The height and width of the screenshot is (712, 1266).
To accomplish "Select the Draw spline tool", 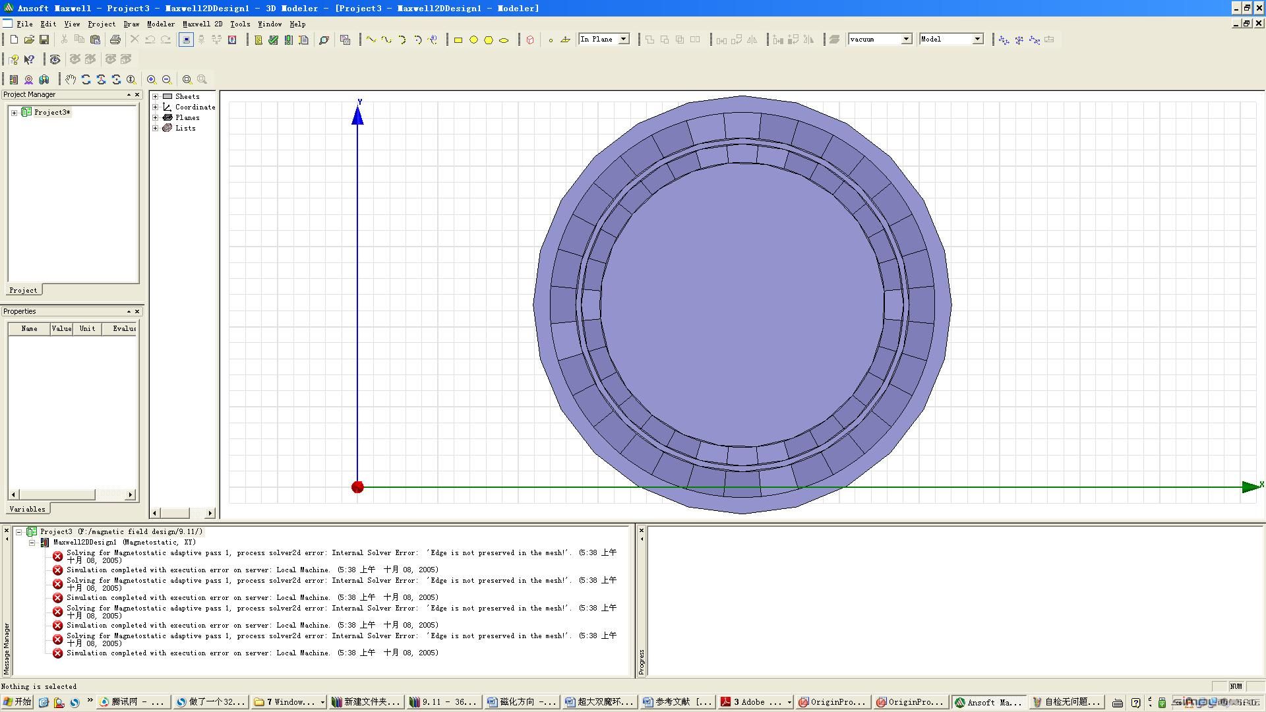I will [x=386, y=40].
